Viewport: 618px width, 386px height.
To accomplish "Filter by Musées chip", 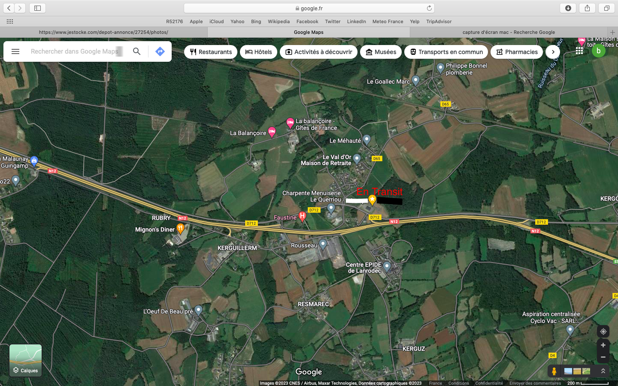I will pos(381,52).
